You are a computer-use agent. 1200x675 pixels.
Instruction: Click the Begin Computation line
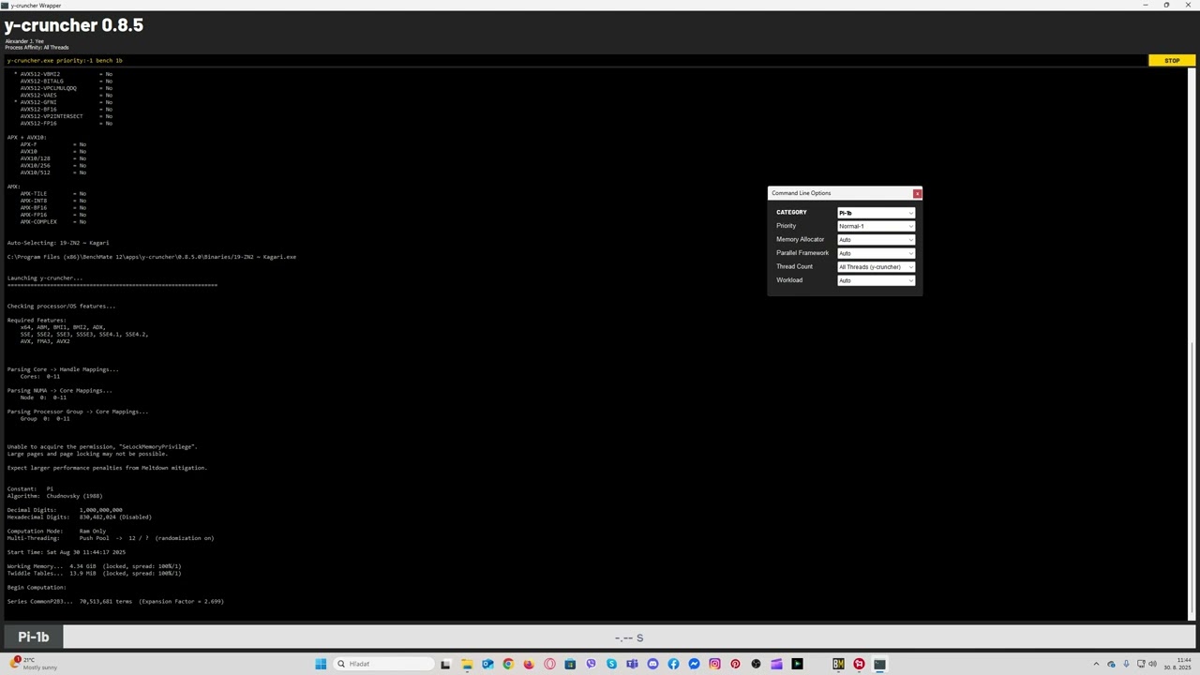click(37, 587)
